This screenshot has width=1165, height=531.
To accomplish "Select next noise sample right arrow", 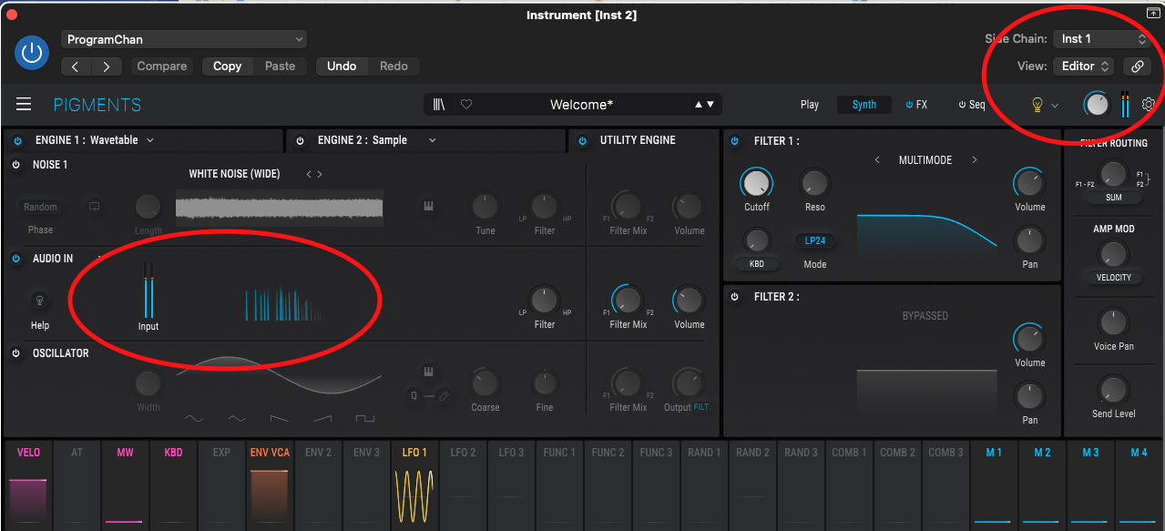I will tap(320, 174).
